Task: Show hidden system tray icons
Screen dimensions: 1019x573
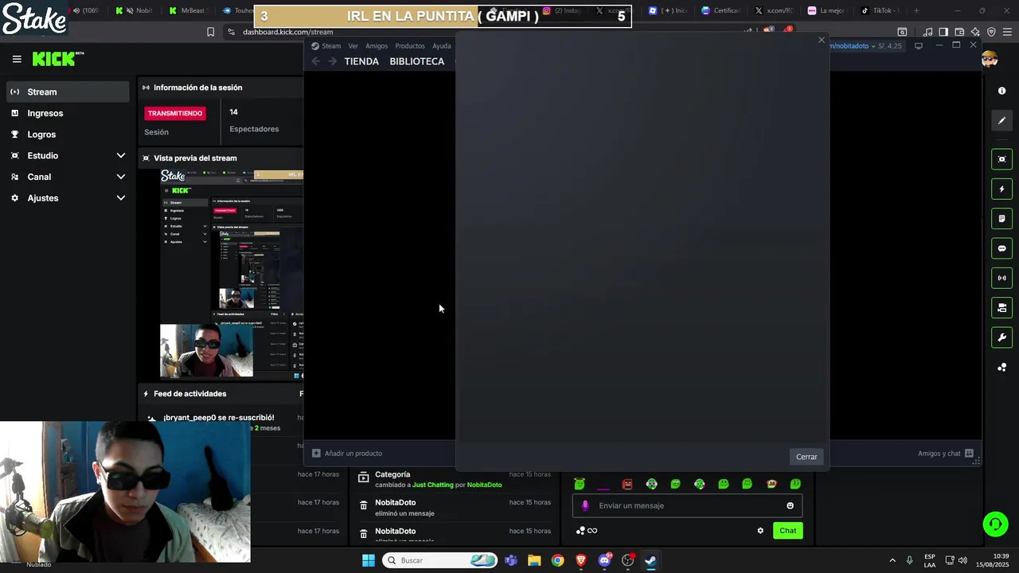Action: point(892,560)
